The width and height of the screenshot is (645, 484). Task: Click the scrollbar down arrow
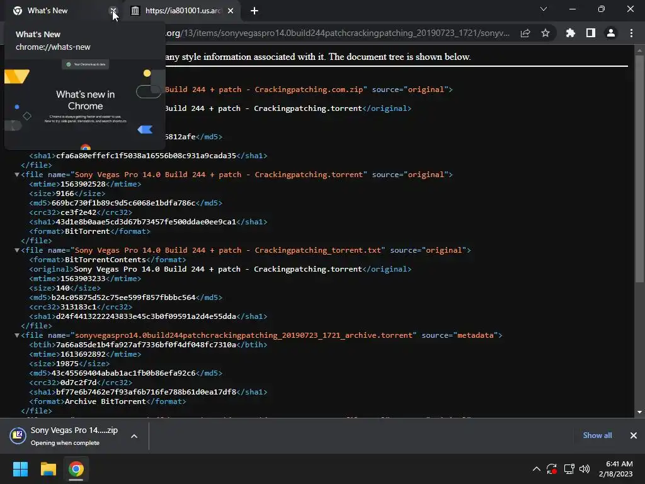(x=639, y=412)
